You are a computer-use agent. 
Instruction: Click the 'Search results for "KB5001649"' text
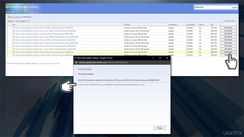click(x=21, y=17)
